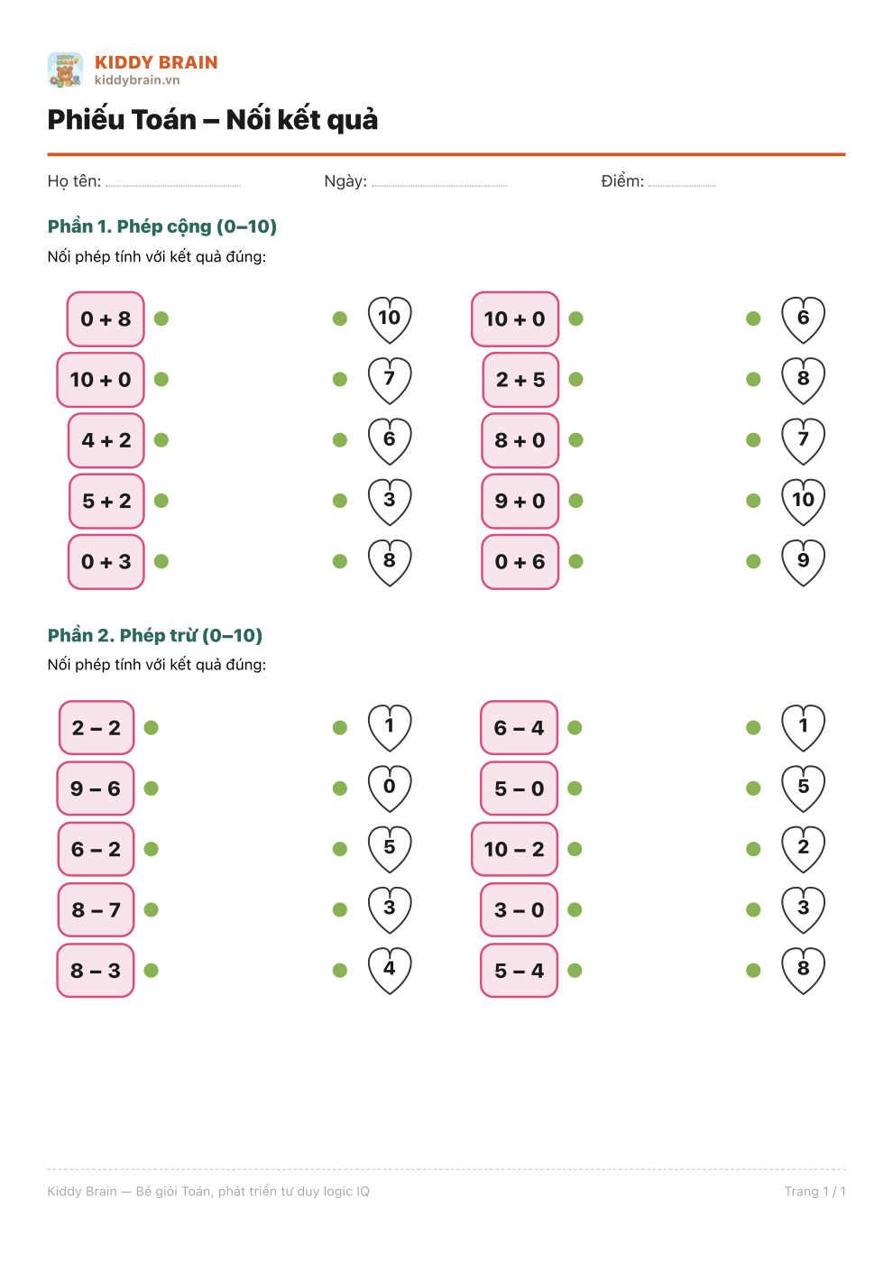Select heart 2 in Phần 2 right column
Image resolution: width=893 pixels, height=1263 pixels.
pyautogui.click(x=803, y=849)
